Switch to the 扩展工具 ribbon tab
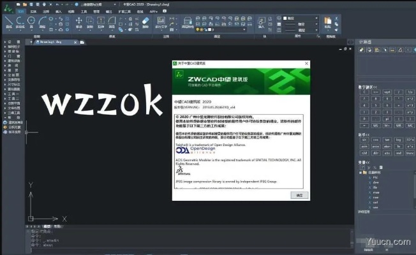The height and width of the screenshot is (255, 416). tap(124, 11)
